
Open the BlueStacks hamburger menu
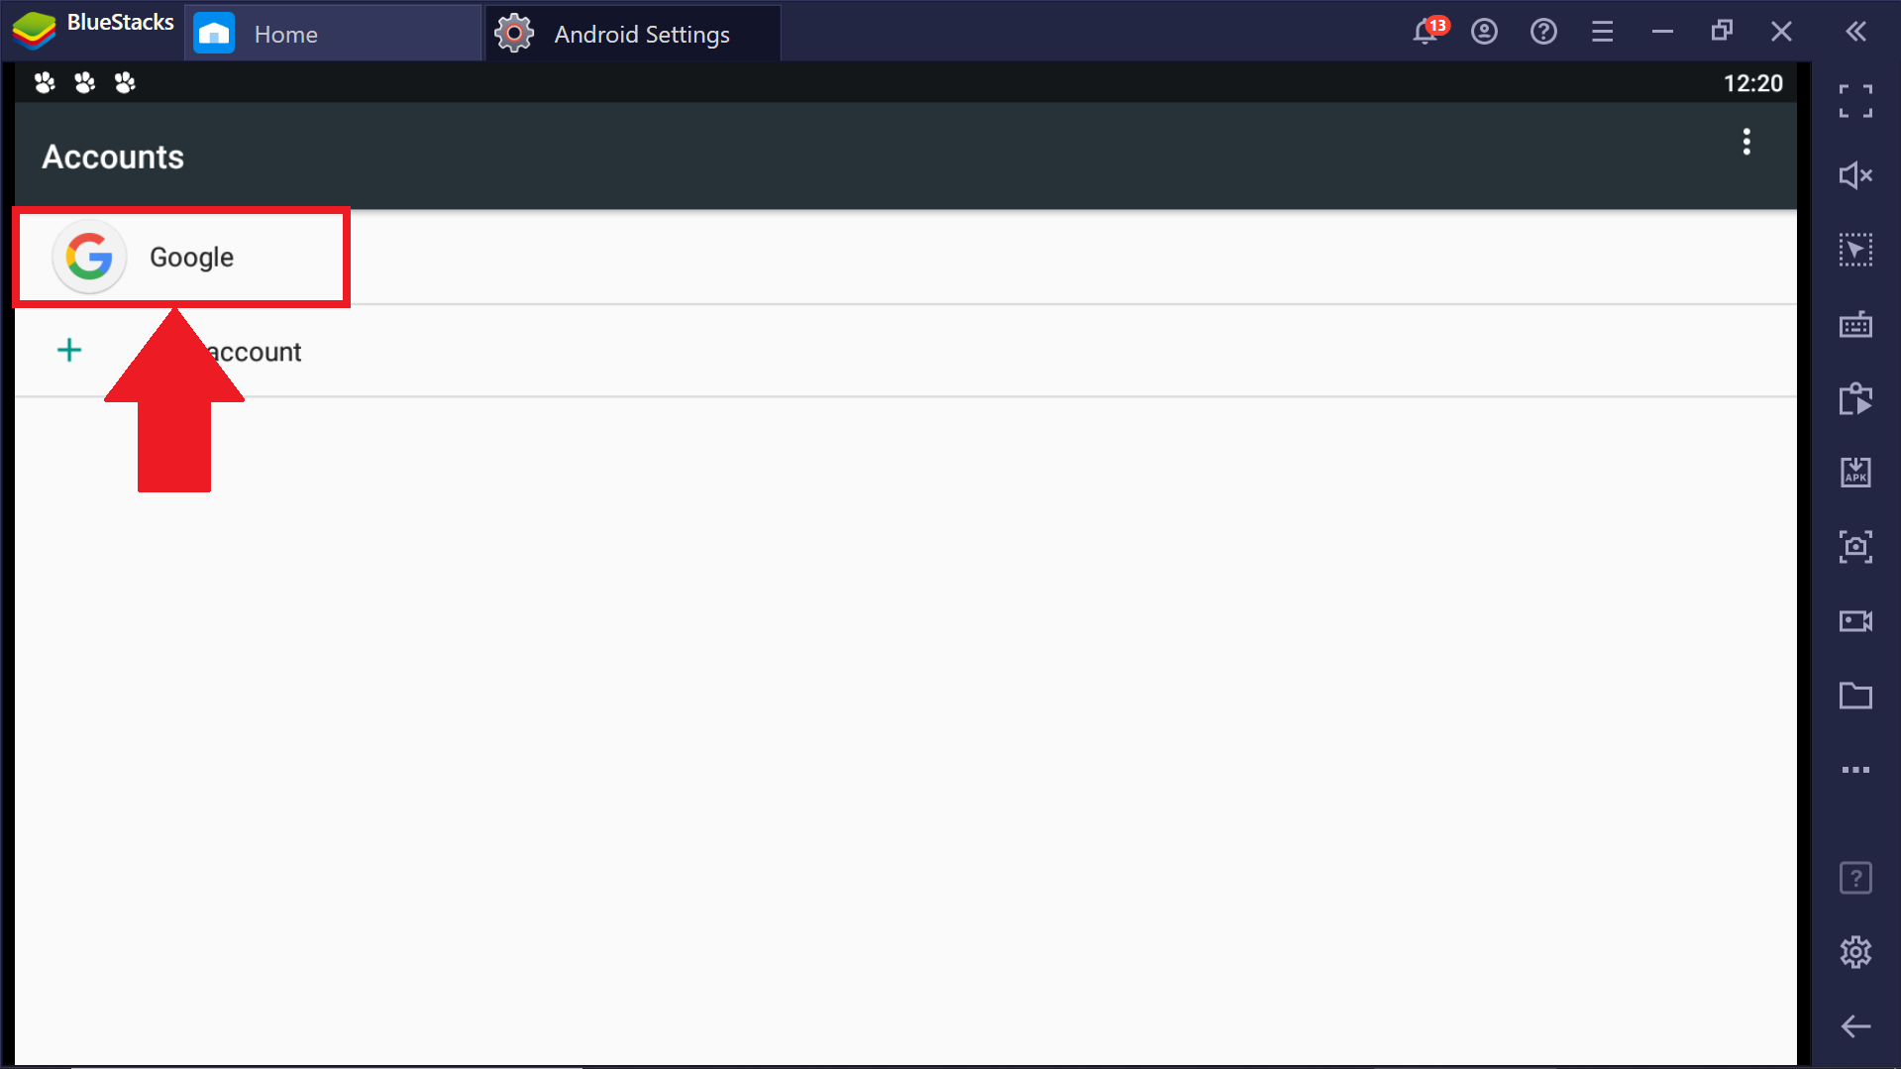point(1602,32)
